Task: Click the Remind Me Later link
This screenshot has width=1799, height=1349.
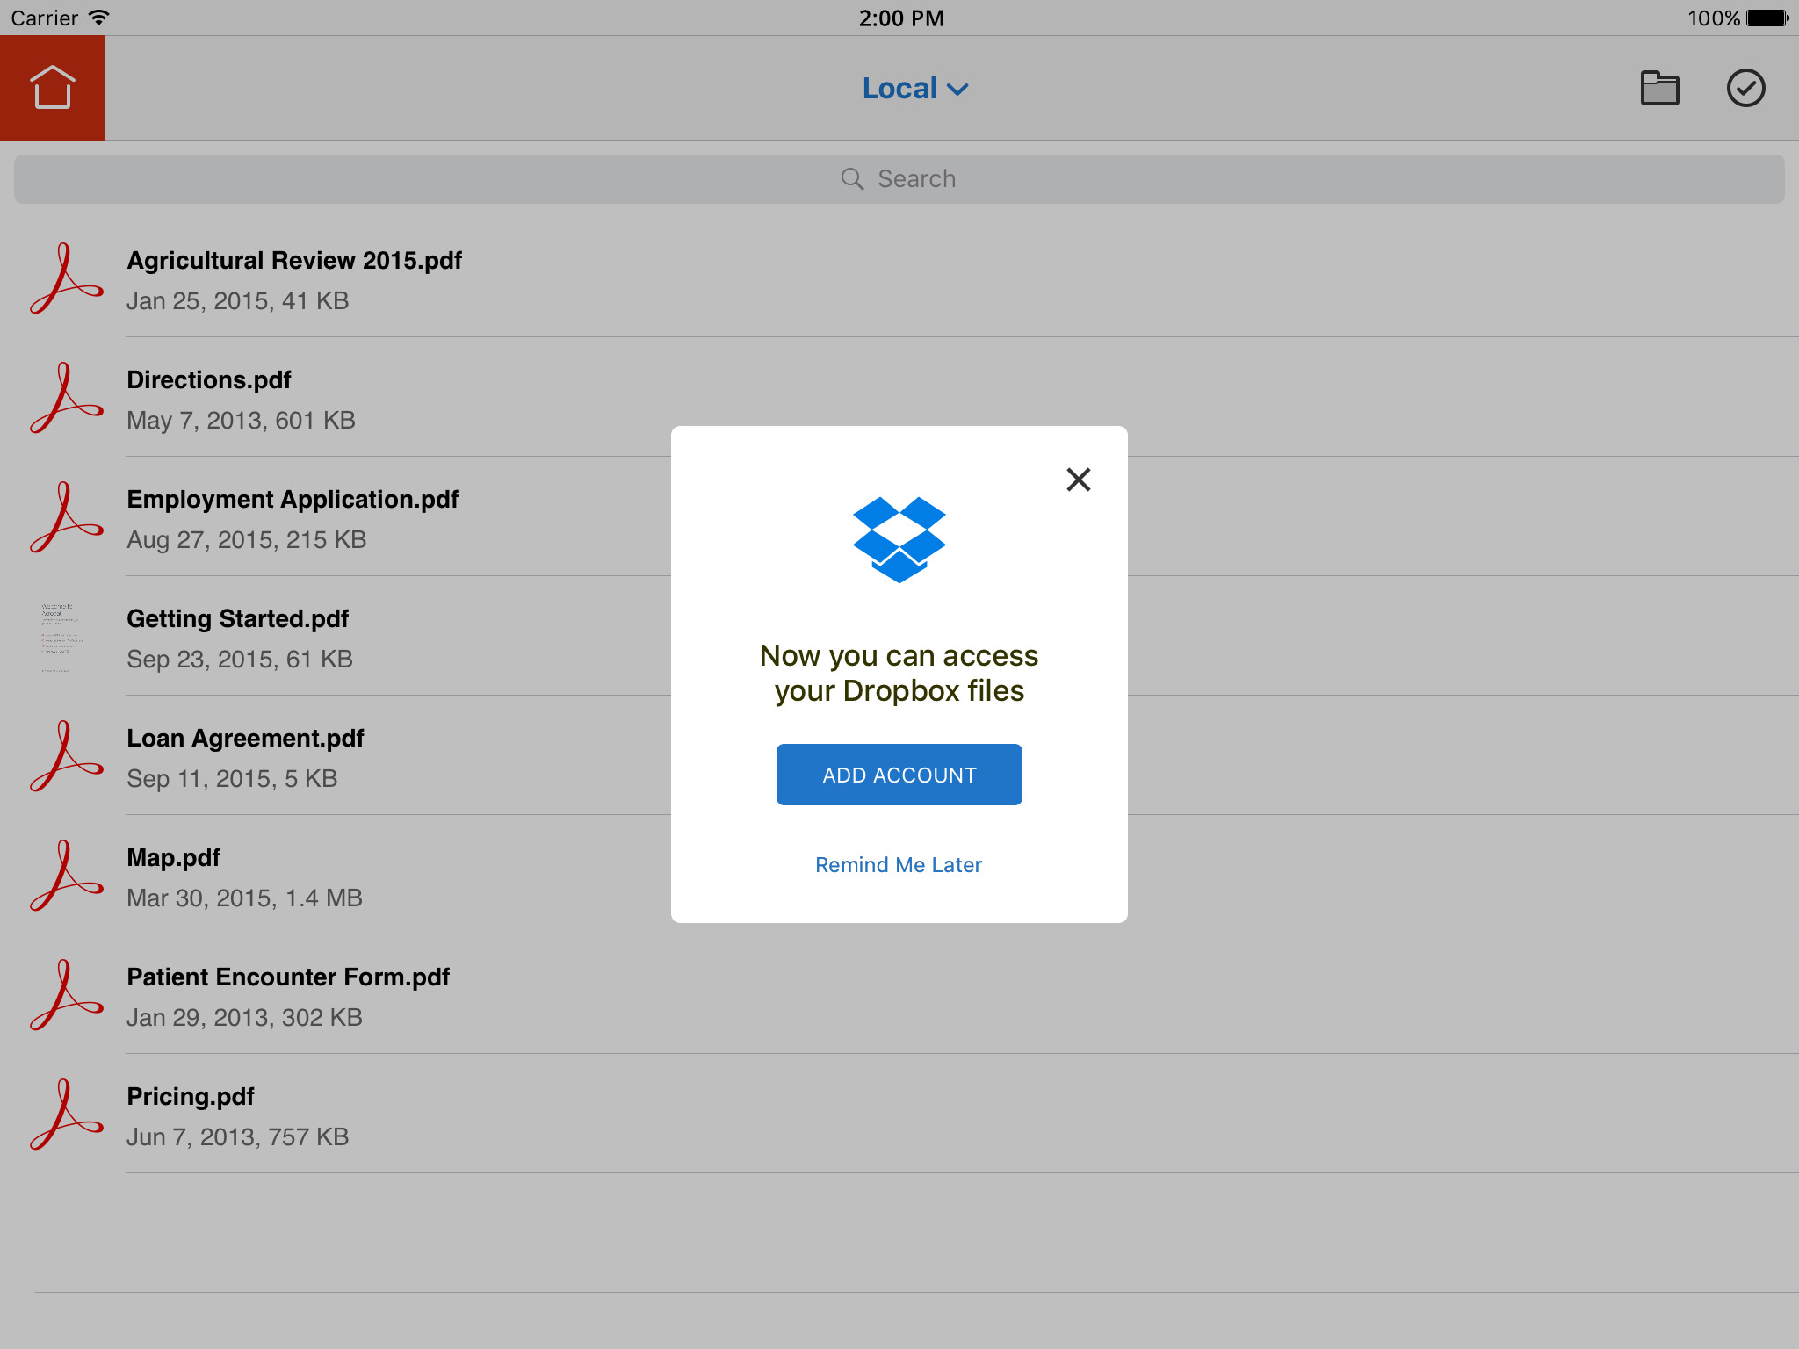Action: pyautogui.click(x=898, y=865)
